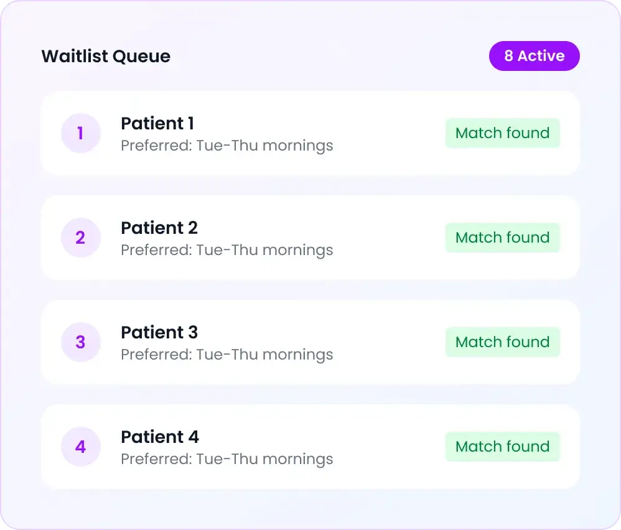
Task: Click the 'Match found' badge for Patient 2
Action: [x=502, y=237]
